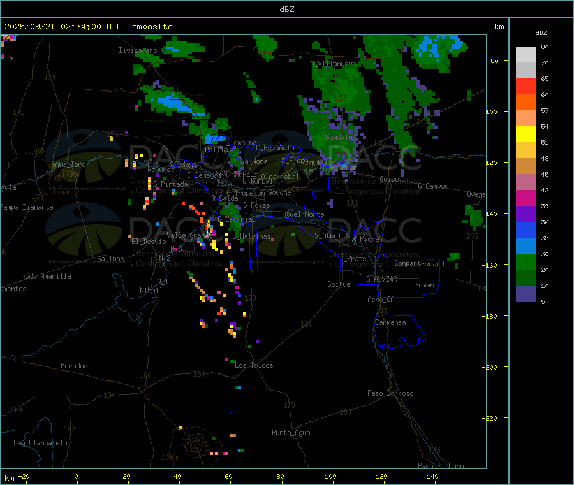Click the Divisadero map label
This screenshot has height=485, width=574.
pos(138,50)
